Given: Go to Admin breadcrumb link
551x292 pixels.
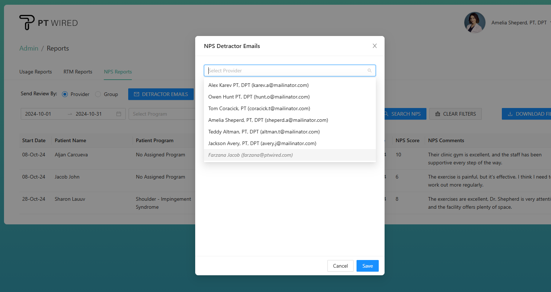Looking at the screenshot, I should (29, 48).
